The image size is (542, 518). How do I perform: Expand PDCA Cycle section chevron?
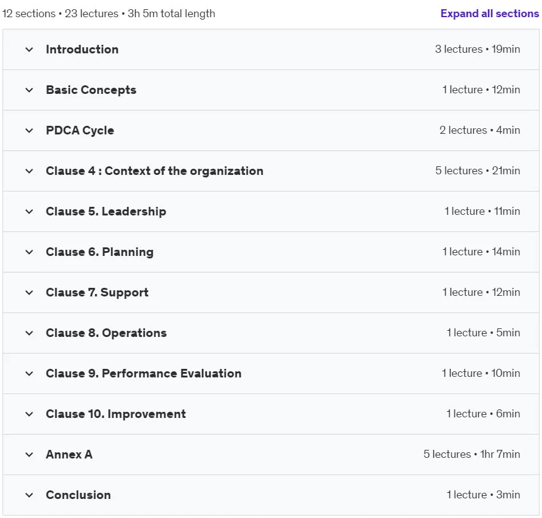point(29,130)
